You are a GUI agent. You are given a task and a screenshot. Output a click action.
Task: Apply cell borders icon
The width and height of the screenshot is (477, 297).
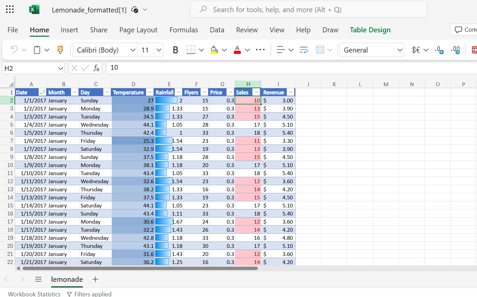click(191, 50)
